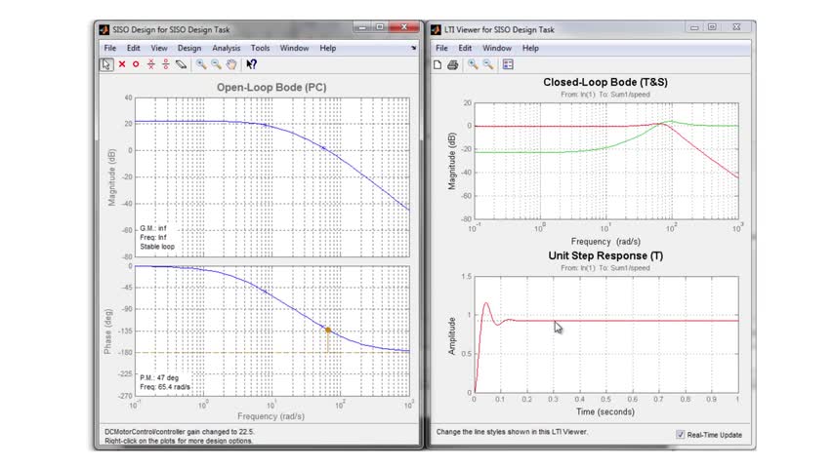Click the dock arrow in SISO Design menu bar
The image size is (834, 468).
413,48
